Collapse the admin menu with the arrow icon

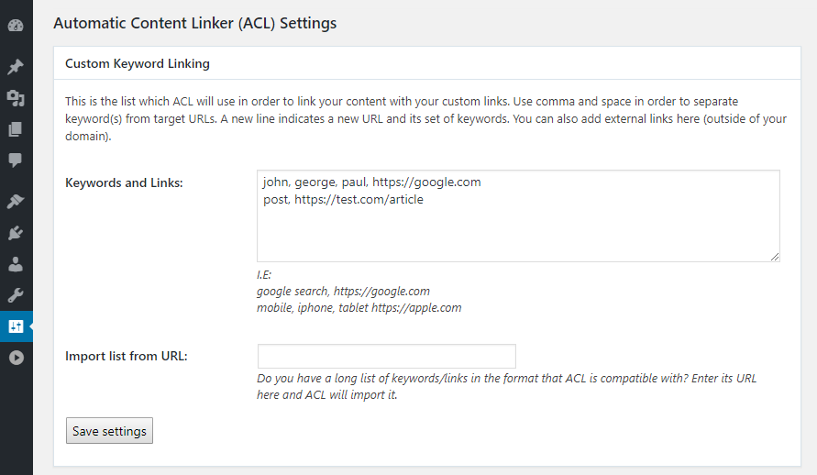coord(16,358)
